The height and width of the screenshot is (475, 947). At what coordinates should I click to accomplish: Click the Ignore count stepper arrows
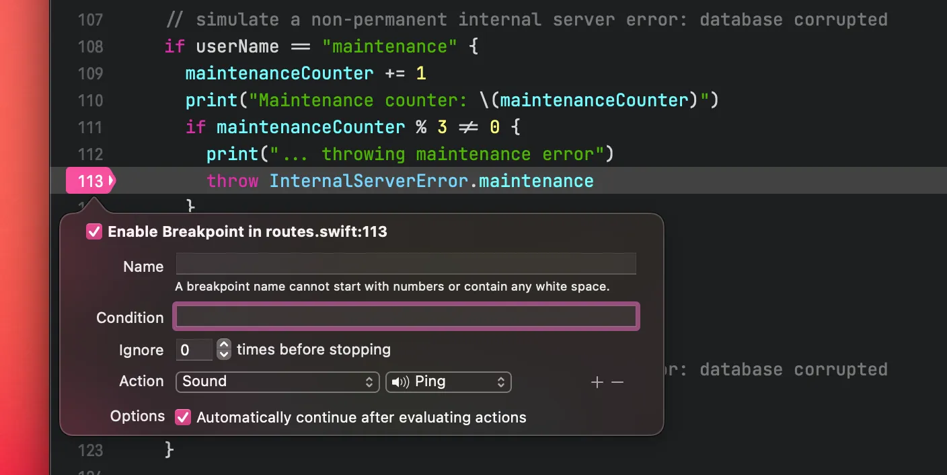pyautogui.click(x=224, y=350)
